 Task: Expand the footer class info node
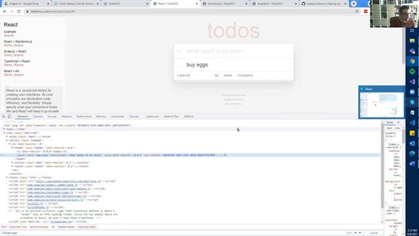pos(7,178)
